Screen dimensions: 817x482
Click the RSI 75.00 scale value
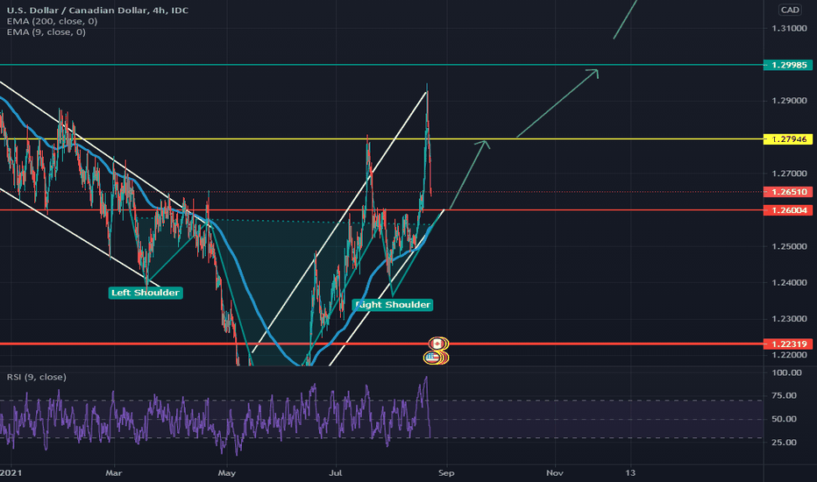click(785, 395)
